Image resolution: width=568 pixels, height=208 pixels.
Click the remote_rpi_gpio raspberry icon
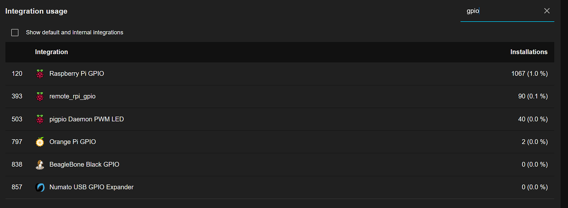point(40,97)
